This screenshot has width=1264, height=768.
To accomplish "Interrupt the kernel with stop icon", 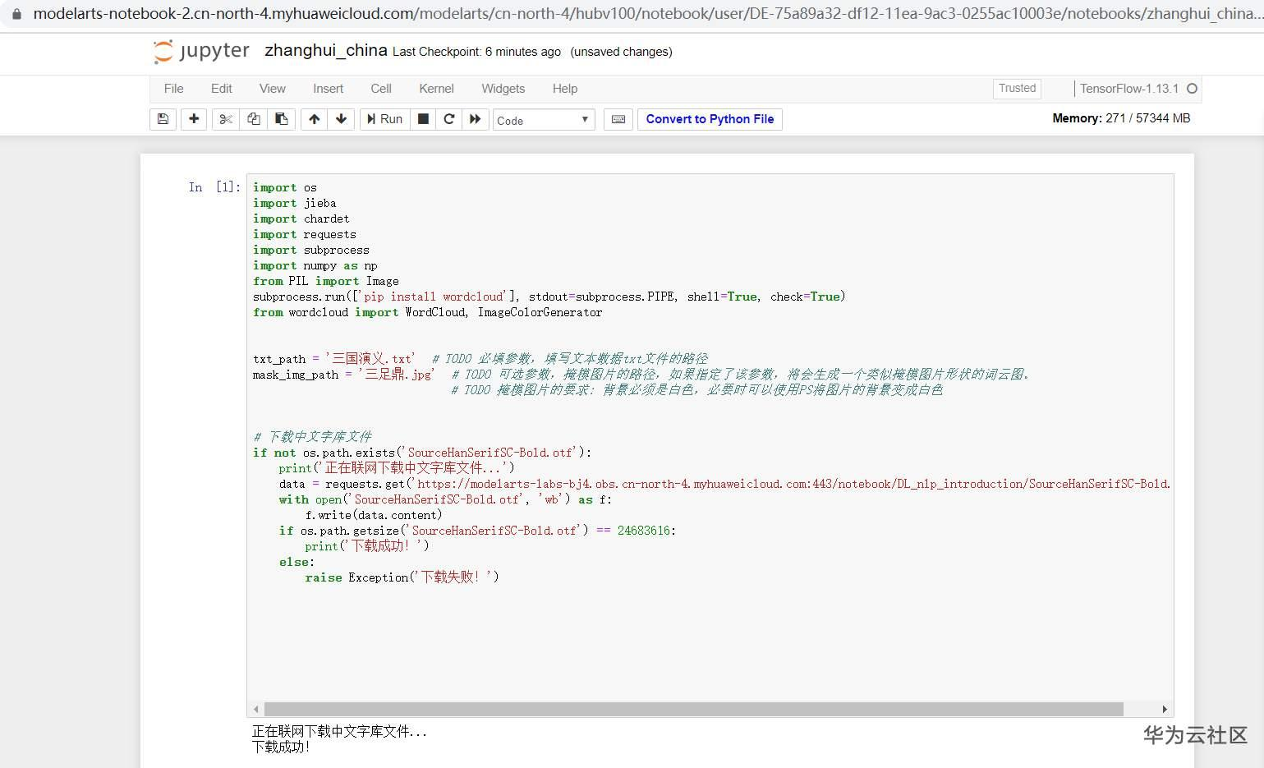I will 423,119.
